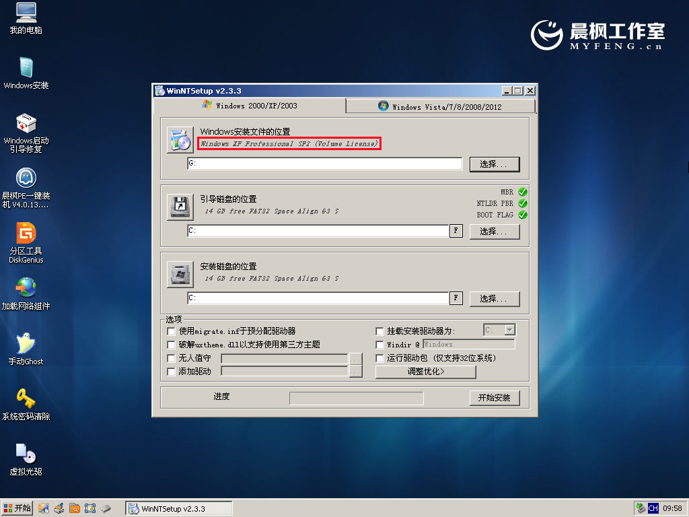Select the Windows启动引导修复 desktop icon
The image size is (689, 517).
click(26, 133)
